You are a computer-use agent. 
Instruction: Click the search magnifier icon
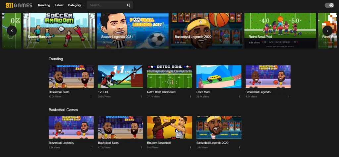128,5
